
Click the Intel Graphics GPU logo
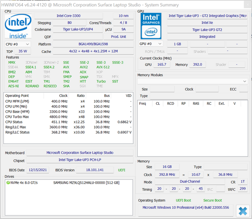point(151,26)
